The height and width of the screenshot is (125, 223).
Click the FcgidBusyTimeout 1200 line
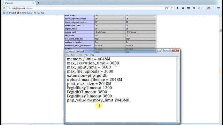click(x=90, y=88)
